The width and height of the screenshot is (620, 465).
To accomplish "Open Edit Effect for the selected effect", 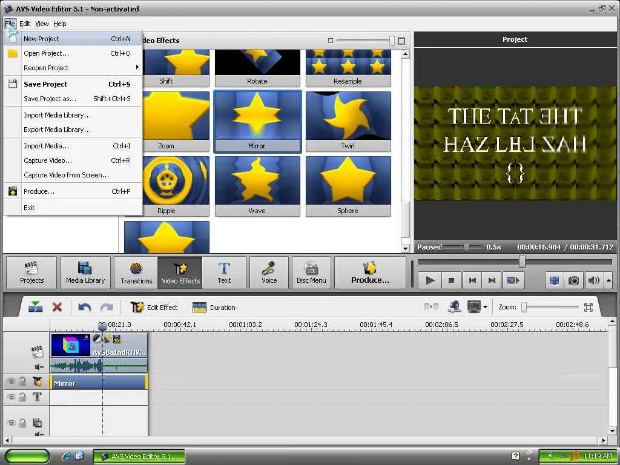I will 154,307.
